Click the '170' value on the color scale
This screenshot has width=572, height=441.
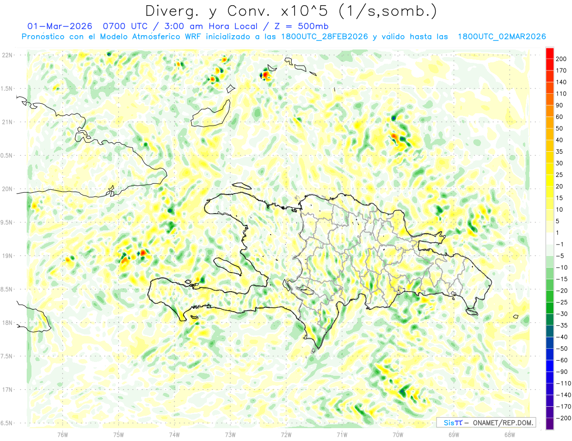[x=562, y=70]
